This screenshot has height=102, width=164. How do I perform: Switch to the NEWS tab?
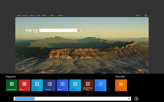pyautogui.click(x=38, y=16)
